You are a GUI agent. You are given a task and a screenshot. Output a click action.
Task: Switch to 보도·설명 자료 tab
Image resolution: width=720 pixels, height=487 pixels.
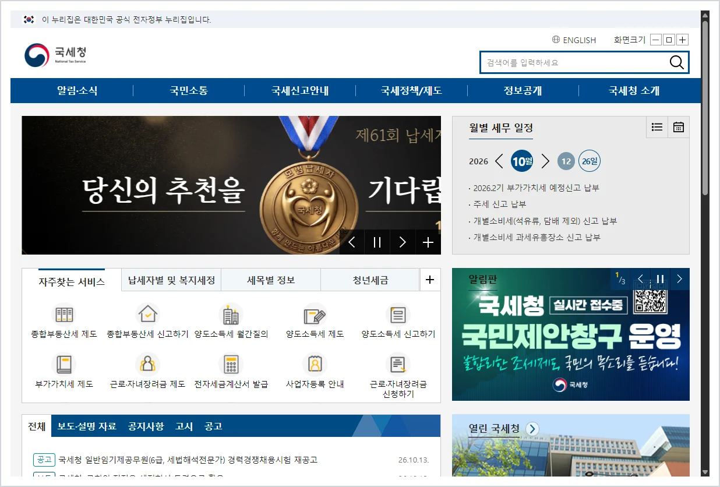(87, 426)
